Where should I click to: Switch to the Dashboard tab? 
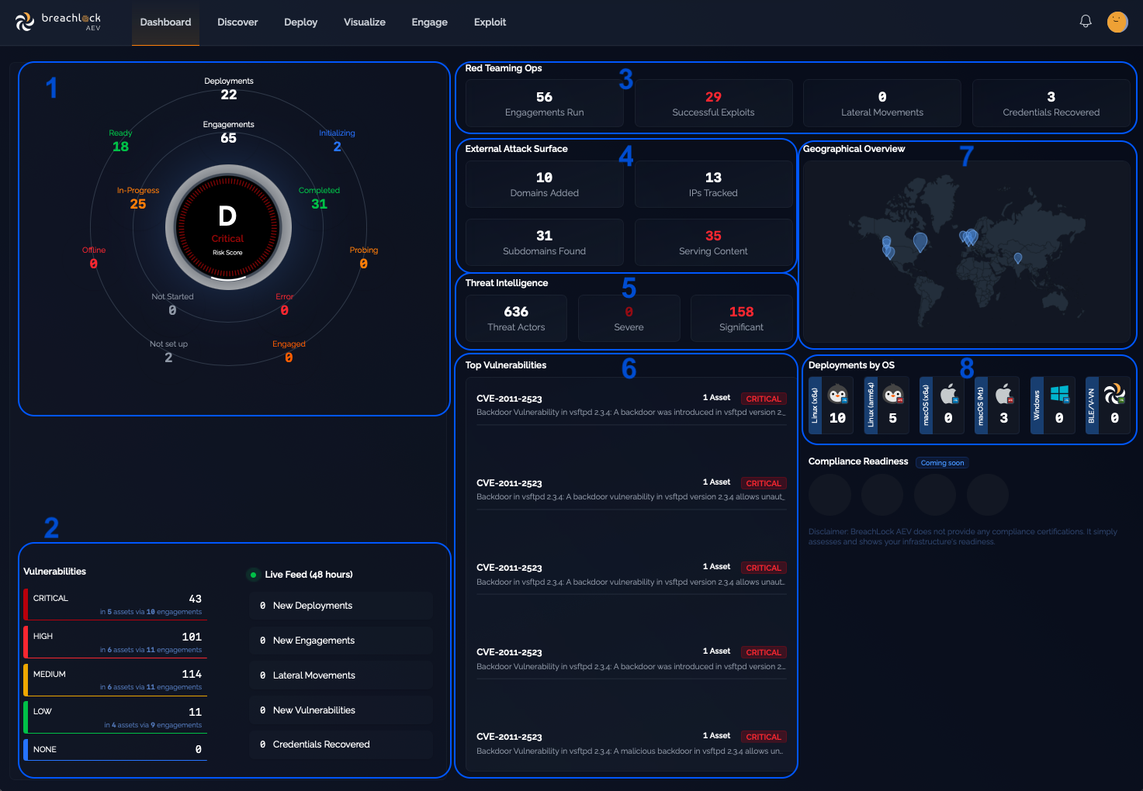point(165,22)
